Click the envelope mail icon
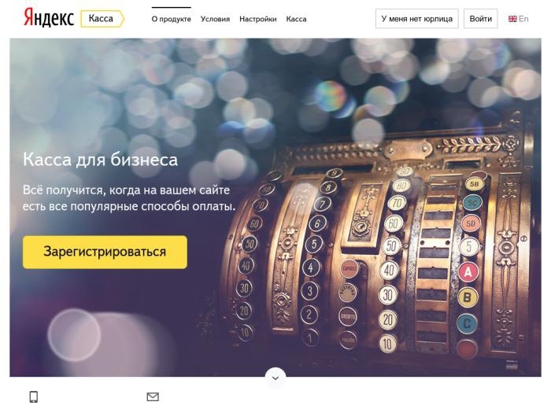Image resolution: width=551 pixels, height=413 pixels. pos(153,396)
